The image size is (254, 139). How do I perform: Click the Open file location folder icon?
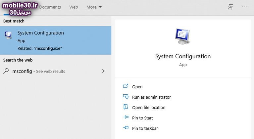click(x=126, y=107)
